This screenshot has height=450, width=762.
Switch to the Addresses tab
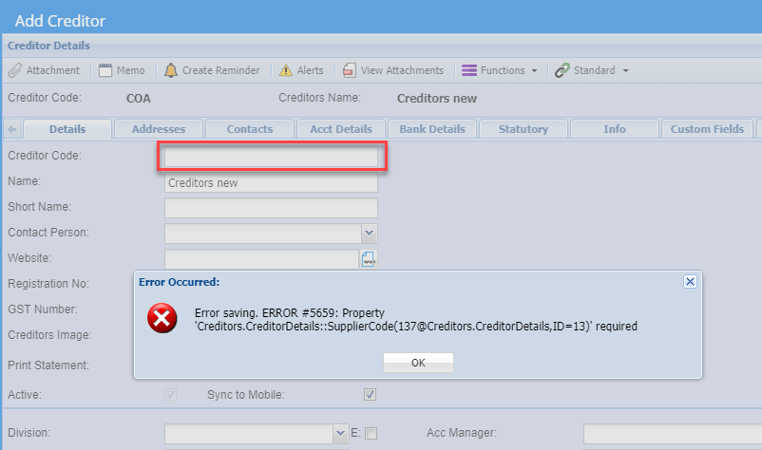159,129
